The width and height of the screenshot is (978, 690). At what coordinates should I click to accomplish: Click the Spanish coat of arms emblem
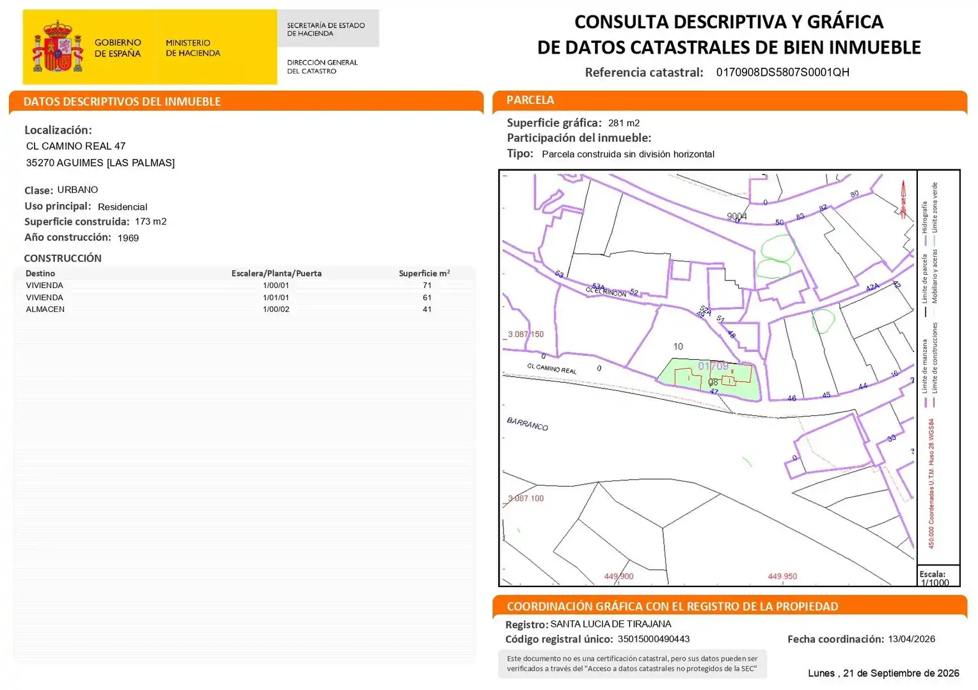58,46
